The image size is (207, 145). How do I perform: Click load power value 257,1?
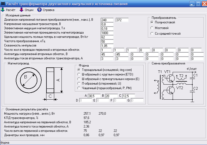(87, 114)
